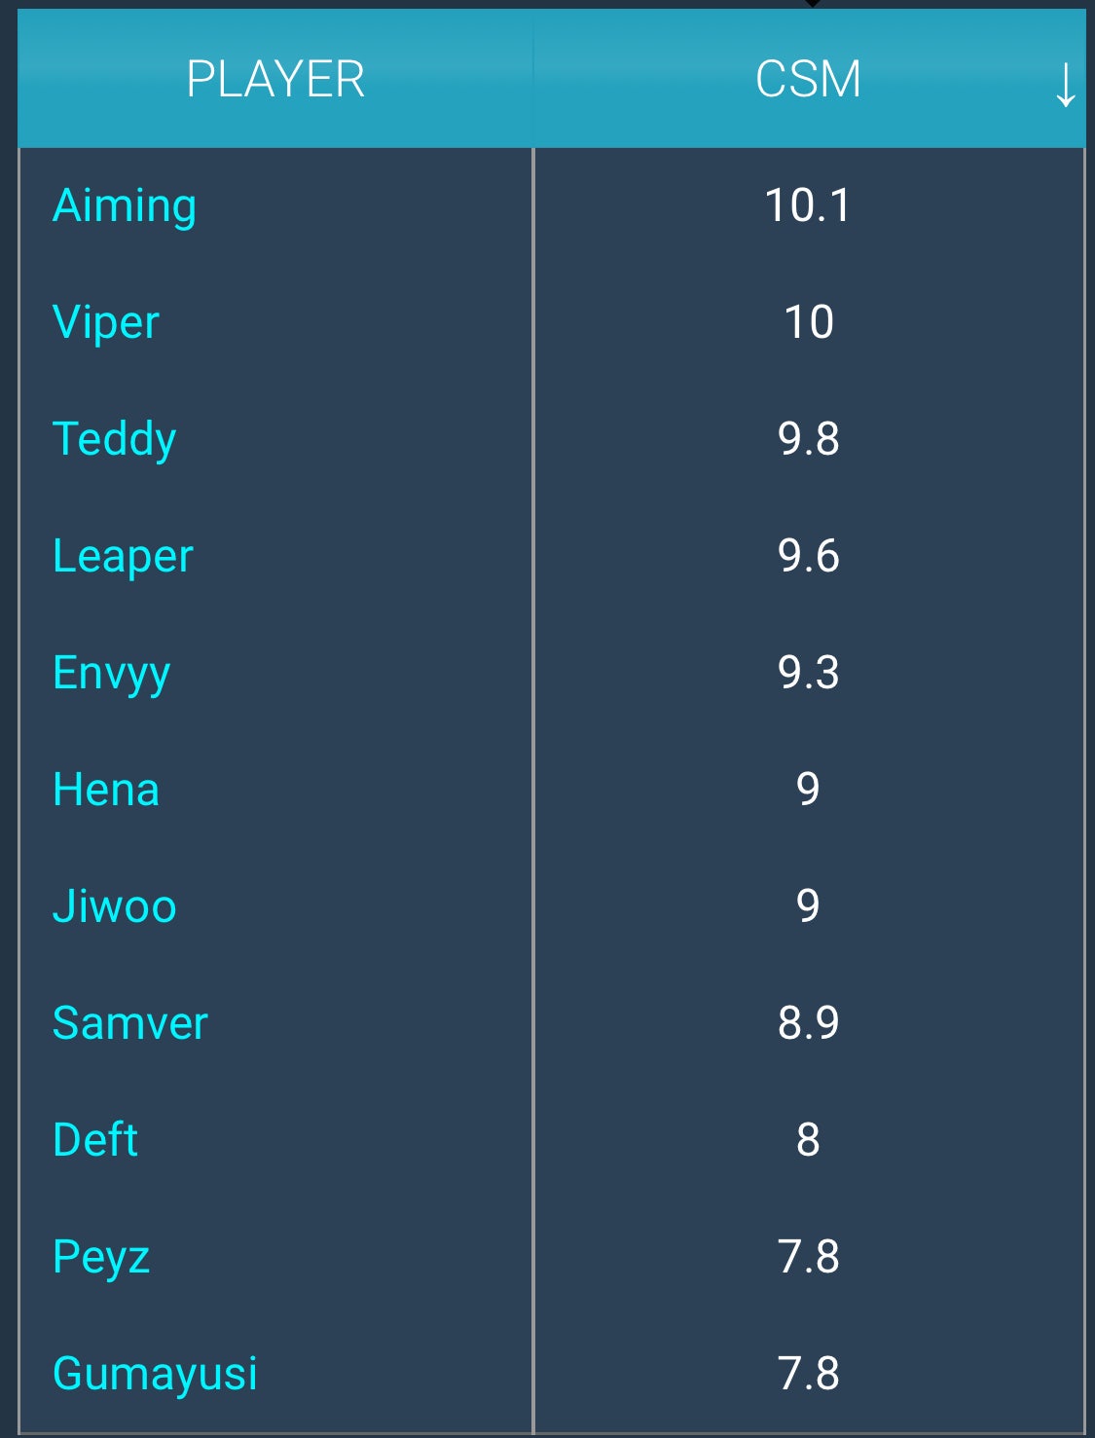Select Teddy's 9.8 CSM cell
This screenshot has height=1438, width=1095.
click(x=809, y=439)
